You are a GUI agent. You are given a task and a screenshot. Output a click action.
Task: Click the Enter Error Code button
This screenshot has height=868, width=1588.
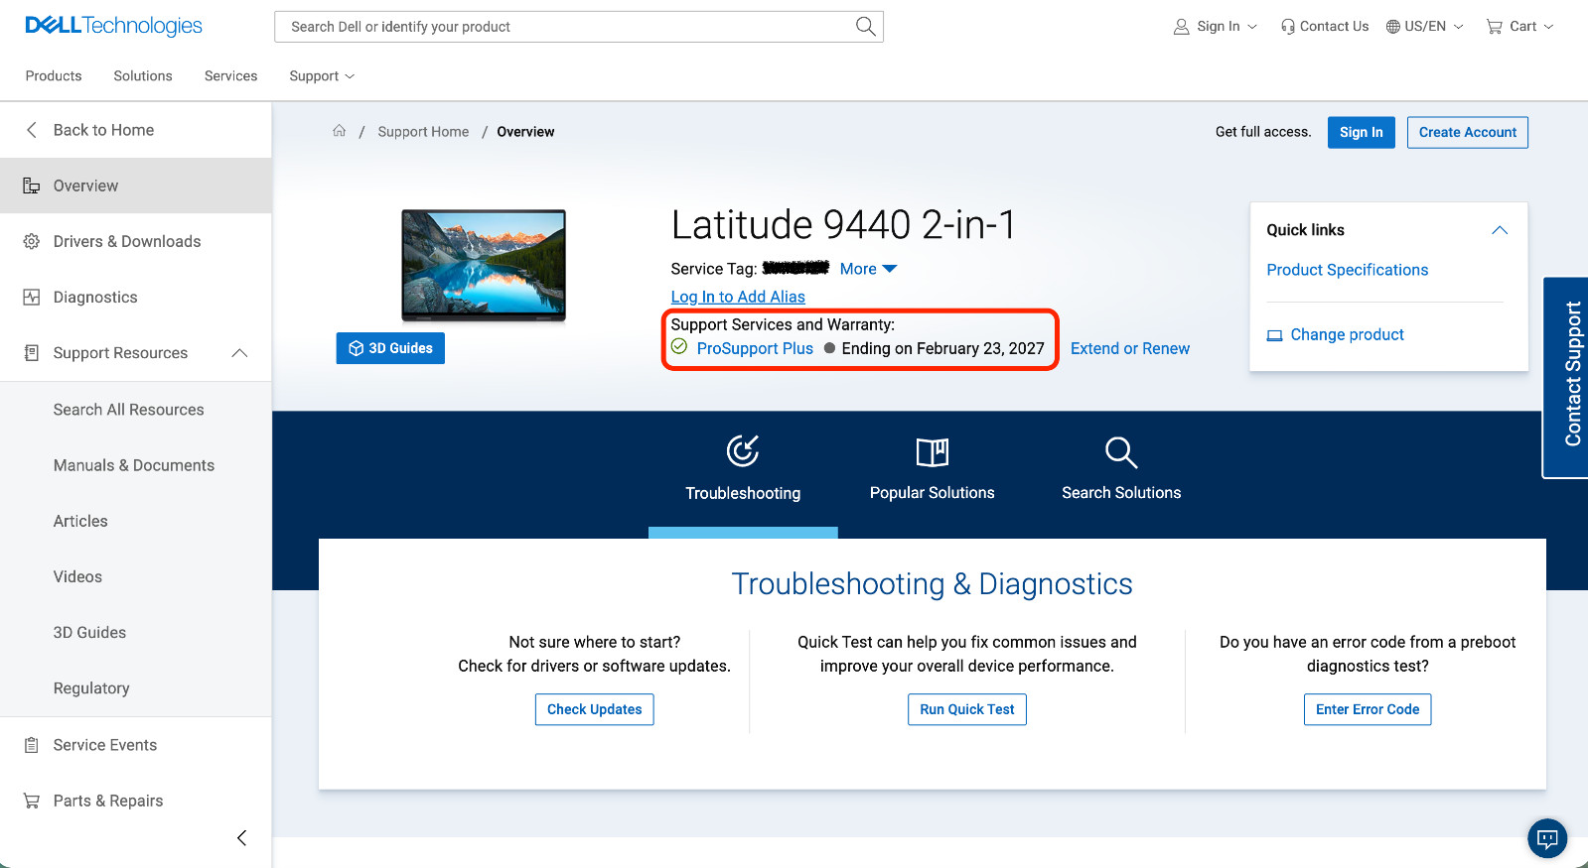tap(1368, 709)
